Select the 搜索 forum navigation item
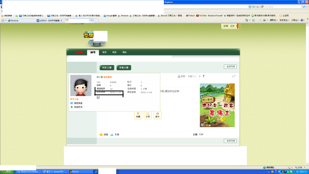Viewport: 309px width, 174px height. pos(104,52)
